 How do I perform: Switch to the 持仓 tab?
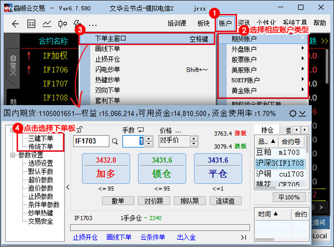point(267,130)
